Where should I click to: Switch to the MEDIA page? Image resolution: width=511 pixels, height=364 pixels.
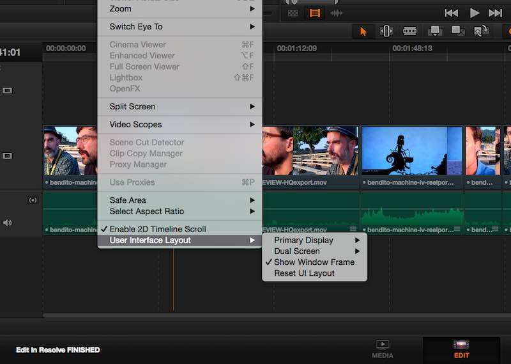coord(383,349)
